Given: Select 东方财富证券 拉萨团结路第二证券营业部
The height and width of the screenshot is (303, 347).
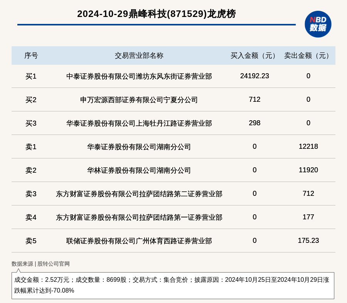Looking at the screenshot, I should coord(139,194).
